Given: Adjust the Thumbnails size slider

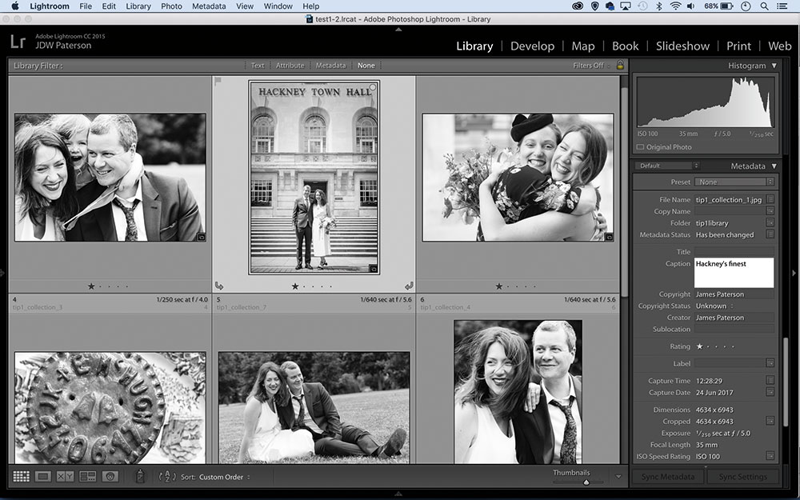Looking at the screenshot, I should click(586, 482).
